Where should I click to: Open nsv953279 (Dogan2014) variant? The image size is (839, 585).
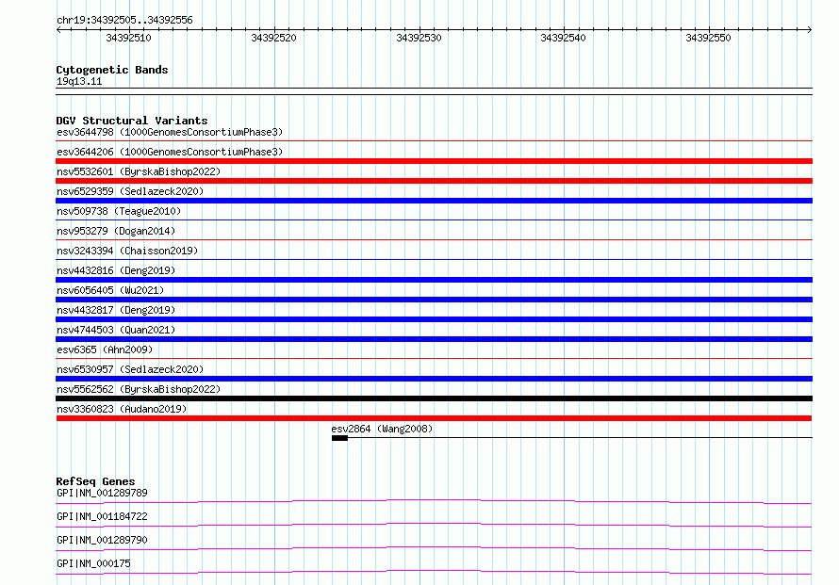(116, 231)
